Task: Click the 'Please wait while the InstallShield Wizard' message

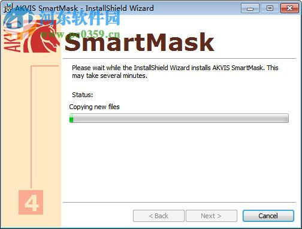Action: 175,71
